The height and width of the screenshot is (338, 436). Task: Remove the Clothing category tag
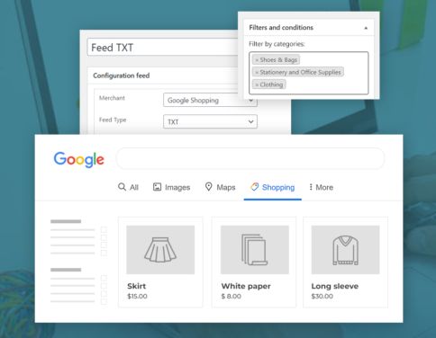click(x=257, y=85)
